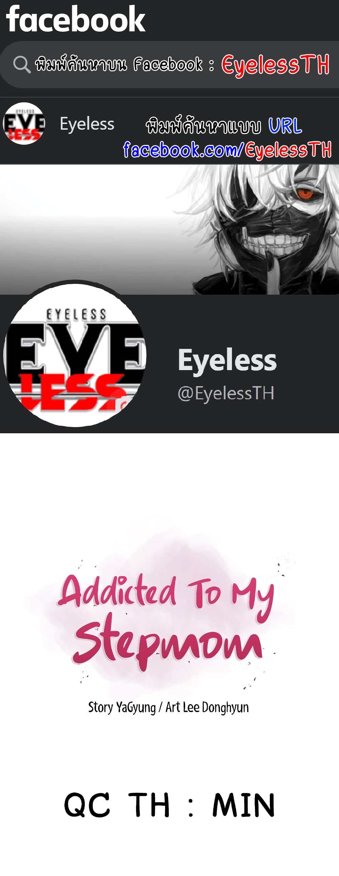Open the masked character cover photo
Image resolution: width=339 pixels, height=876 pixels.
[x=169, y=230]
